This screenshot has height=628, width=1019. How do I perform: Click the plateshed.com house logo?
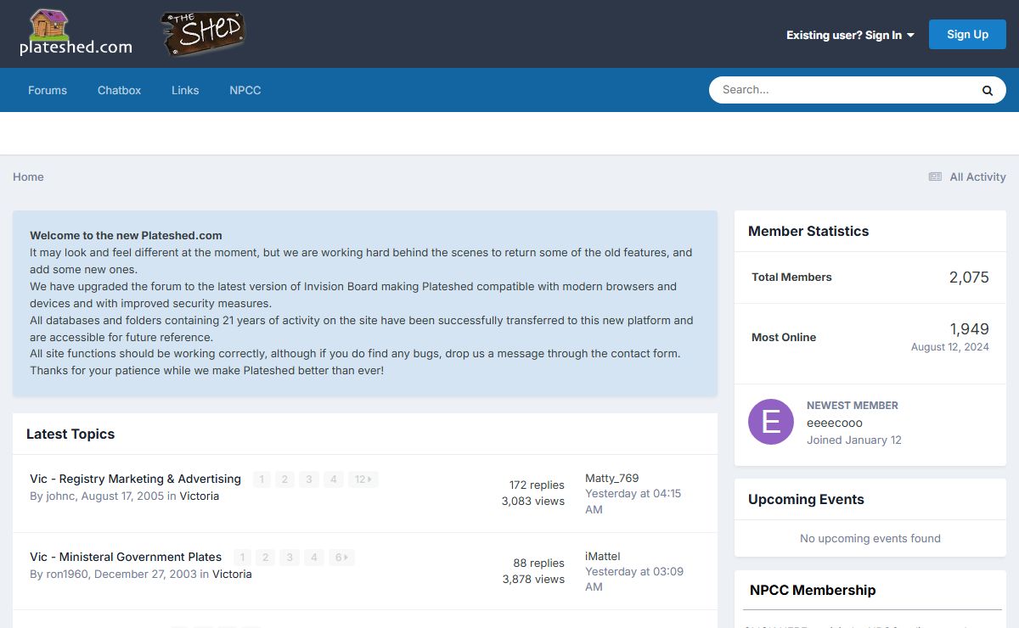coord(76,33)
